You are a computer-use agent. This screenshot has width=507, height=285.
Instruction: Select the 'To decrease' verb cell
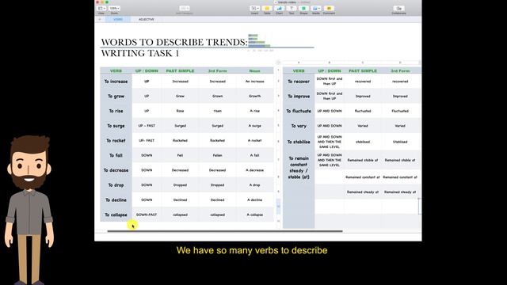pos(116,170)
